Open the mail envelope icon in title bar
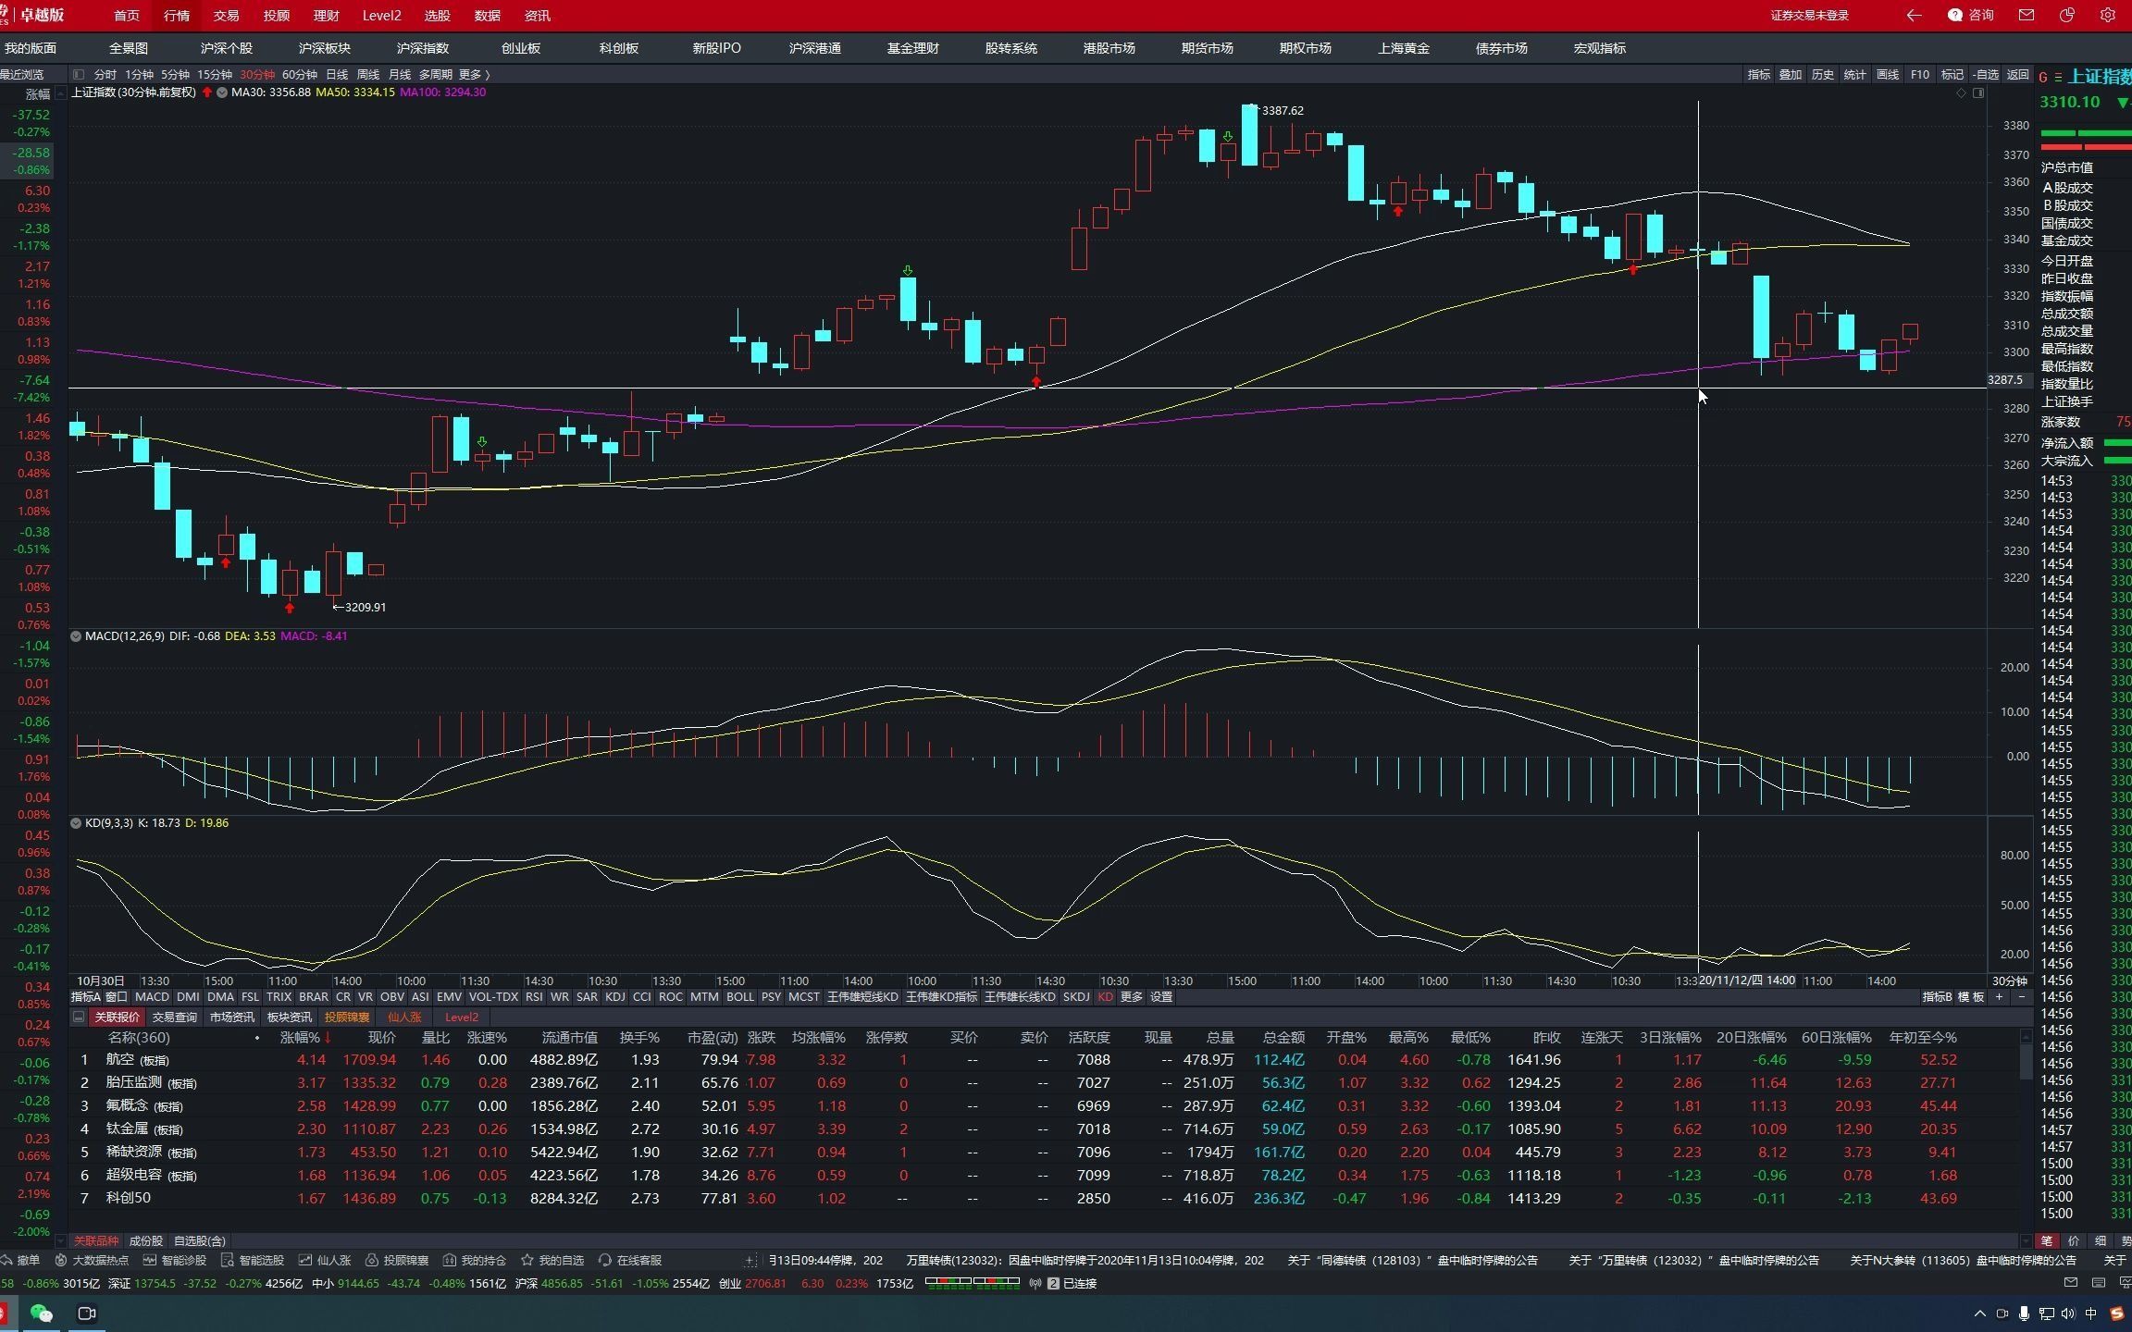2132x1332 pixels. 2027,15
